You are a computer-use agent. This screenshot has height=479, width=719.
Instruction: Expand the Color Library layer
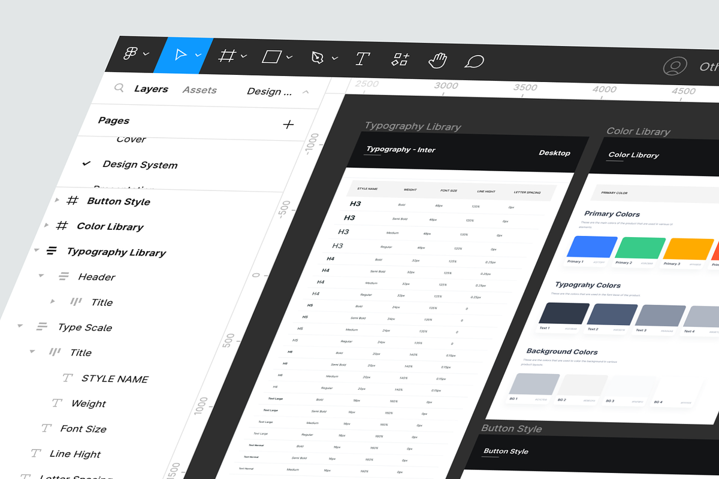[x=46, y=225]
